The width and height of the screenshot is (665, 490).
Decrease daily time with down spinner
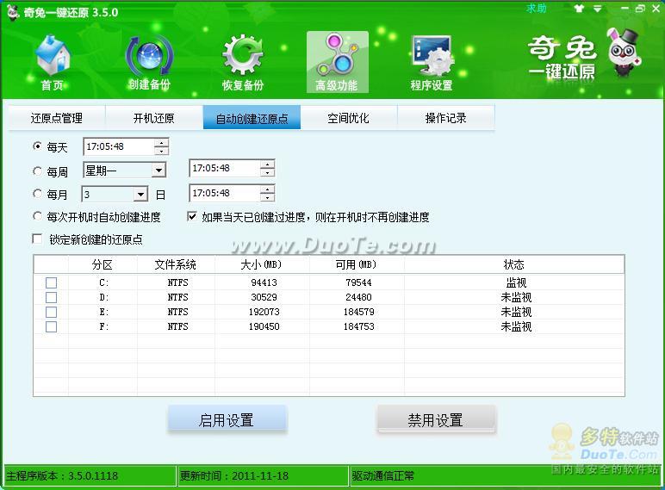[161, 151]
